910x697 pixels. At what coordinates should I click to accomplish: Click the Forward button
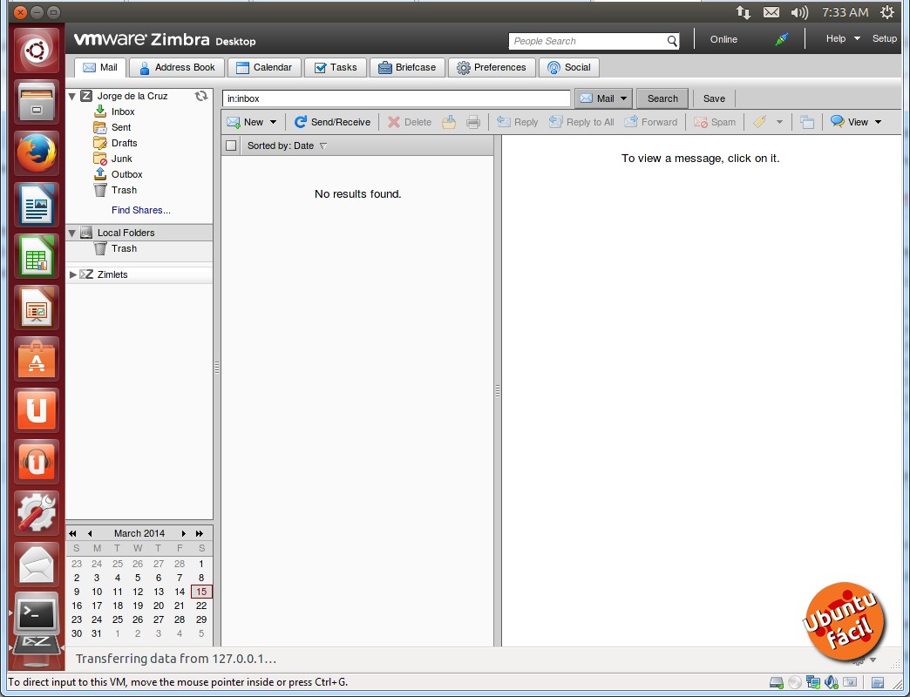(x=650, y=122)
